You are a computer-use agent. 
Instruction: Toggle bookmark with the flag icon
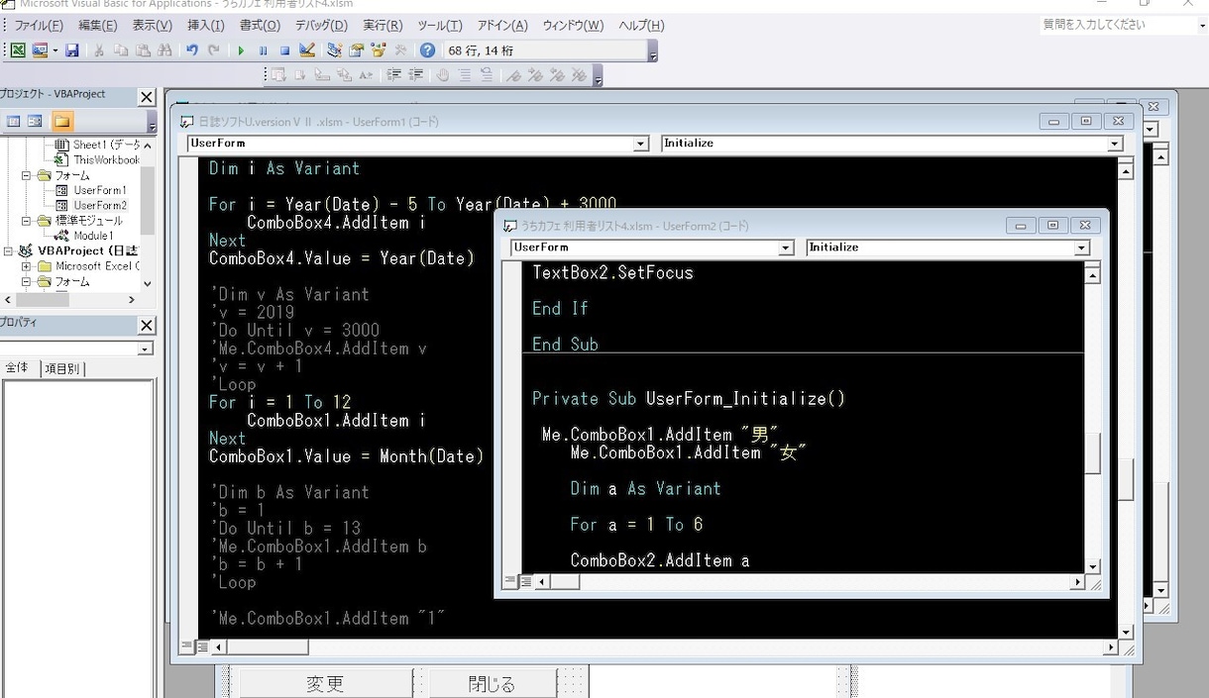click(513, 74)
